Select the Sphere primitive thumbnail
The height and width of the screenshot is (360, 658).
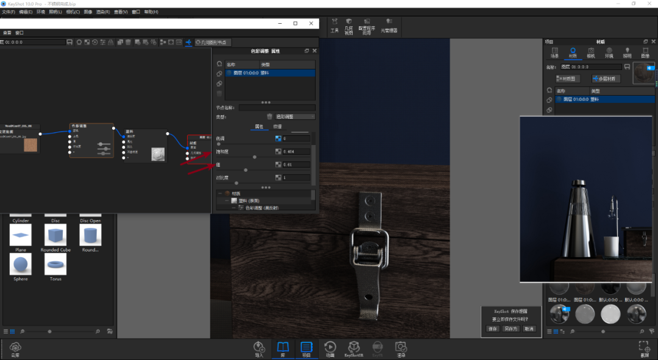click(21, 265)
